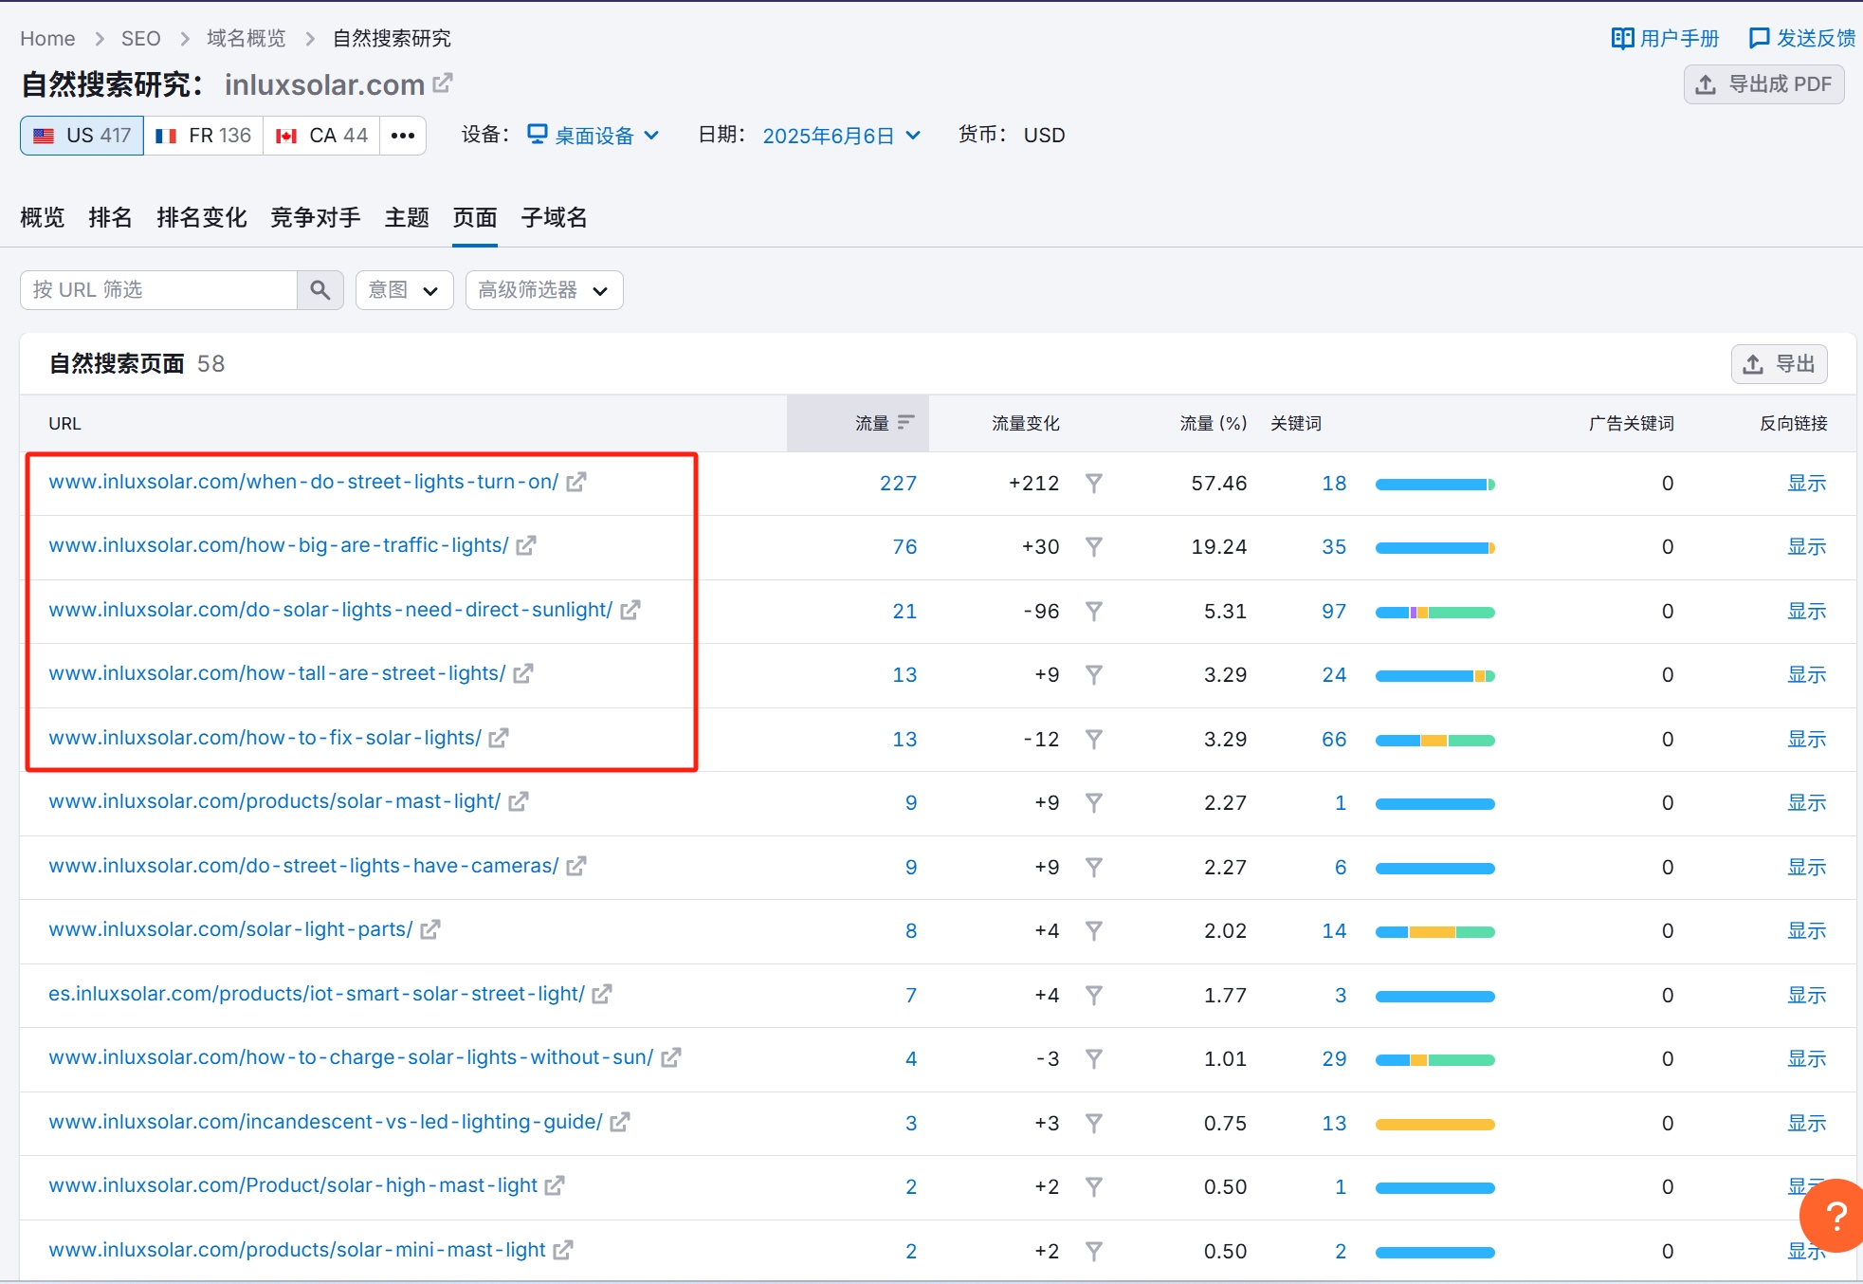This screenshot has height=1284, width=1863.
Task: Click 导出成 PDF button
Action: tap(1763, 84)
